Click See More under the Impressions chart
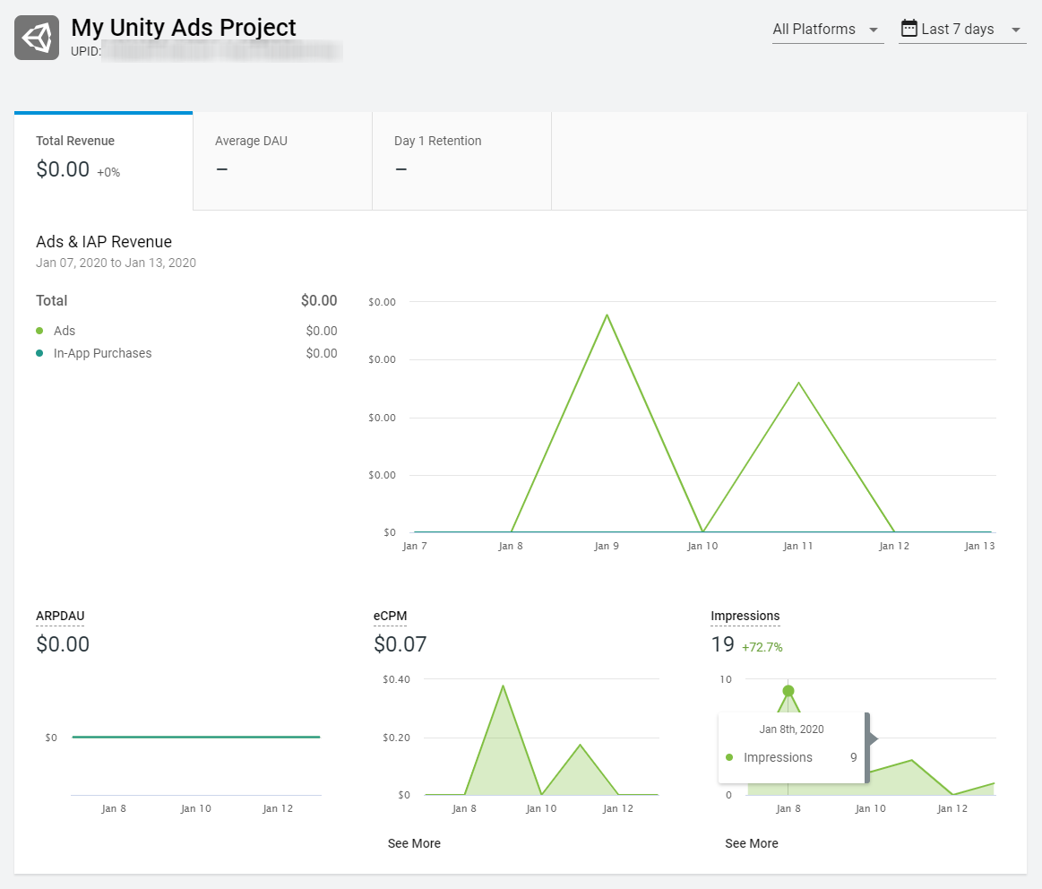This screenshot has width=1042, height=889. 751,843
